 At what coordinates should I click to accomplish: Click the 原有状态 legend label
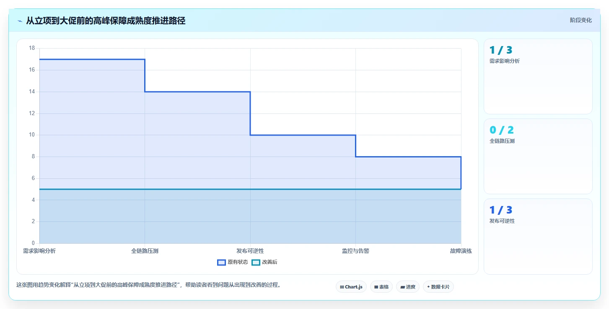click(238, 263)
